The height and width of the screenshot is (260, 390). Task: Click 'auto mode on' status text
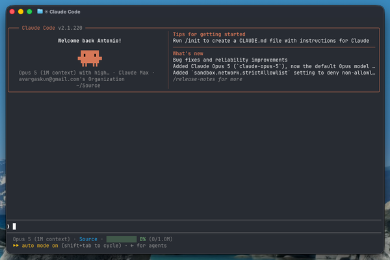(40, 246)
